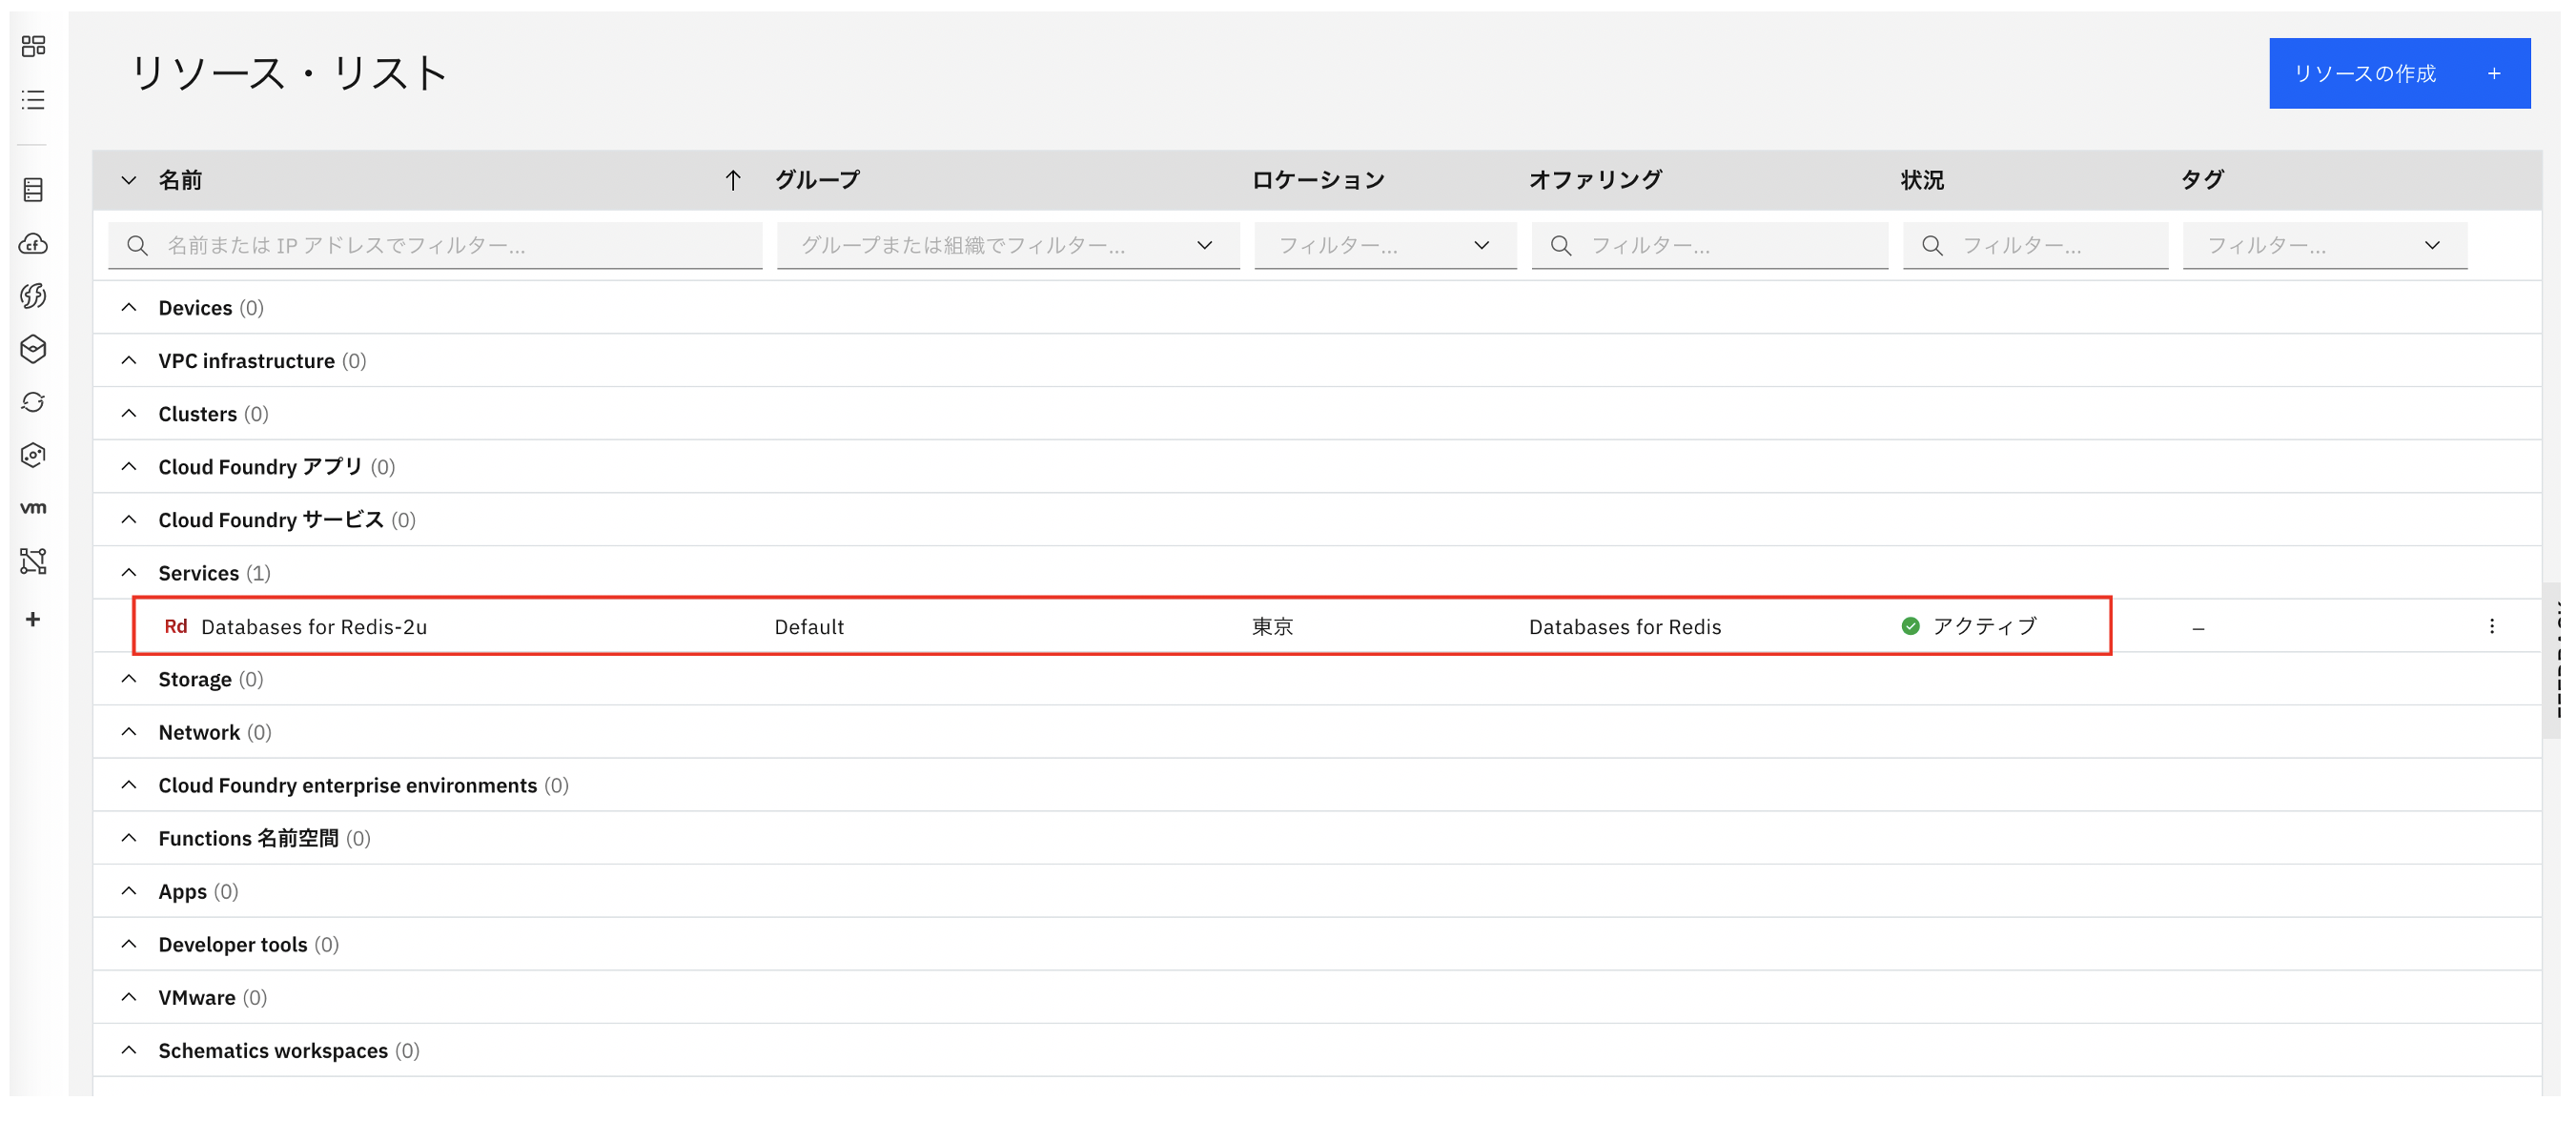The image size is (2576, 1121).
Task: Open the tags filter dropdown
Action: pos(2323,246)
